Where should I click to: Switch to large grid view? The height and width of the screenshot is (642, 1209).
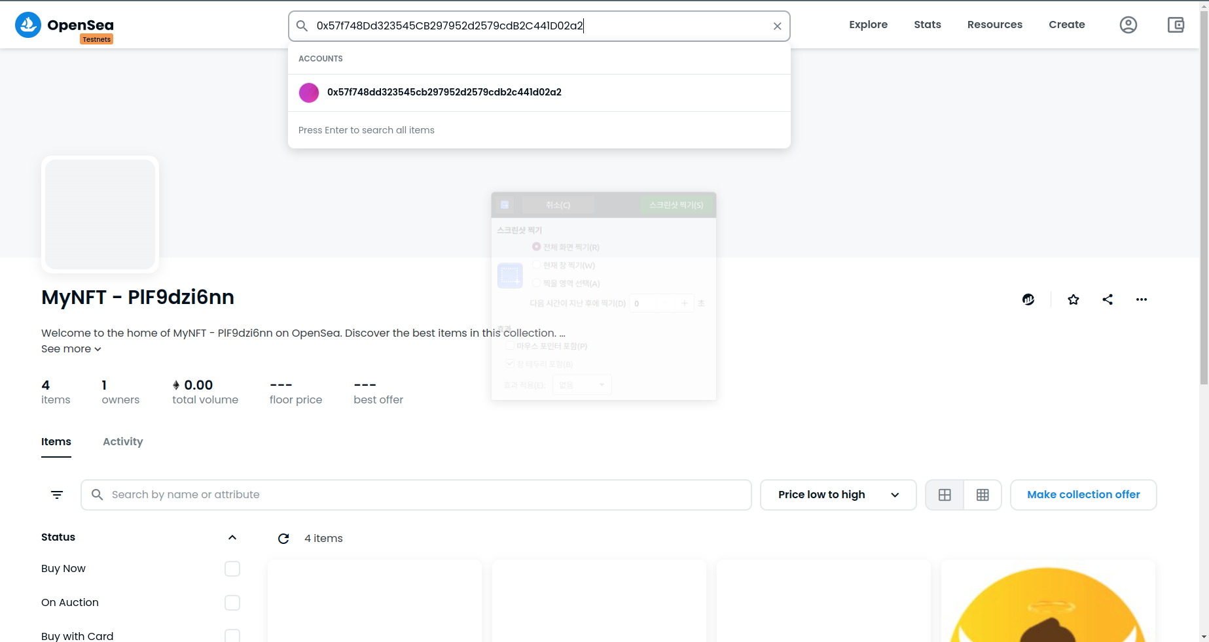945,495
